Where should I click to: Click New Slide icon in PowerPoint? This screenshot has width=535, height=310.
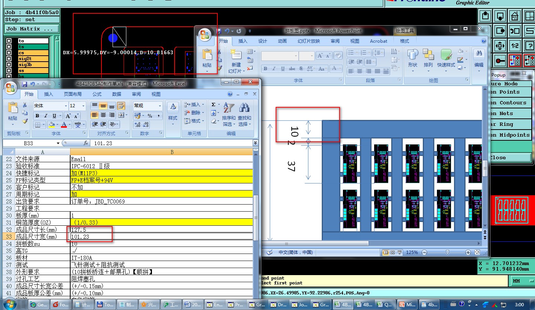(236, 55)
